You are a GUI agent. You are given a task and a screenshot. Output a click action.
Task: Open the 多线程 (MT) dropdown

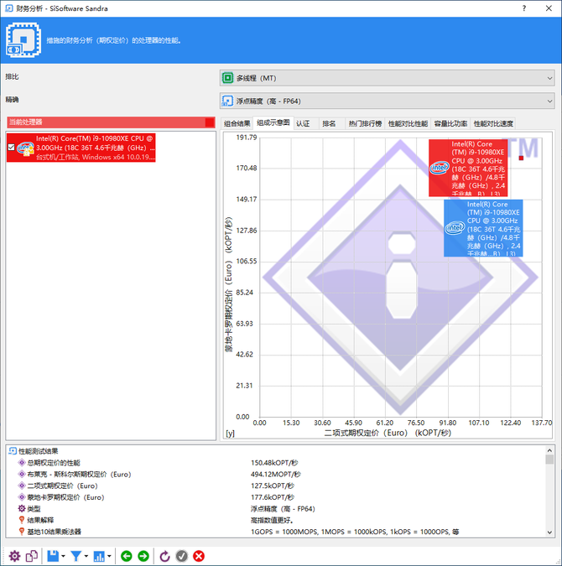388,78
